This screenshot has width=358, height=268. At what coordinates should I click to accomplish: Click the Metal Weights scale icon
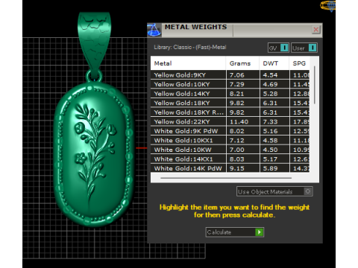(154, 30)
